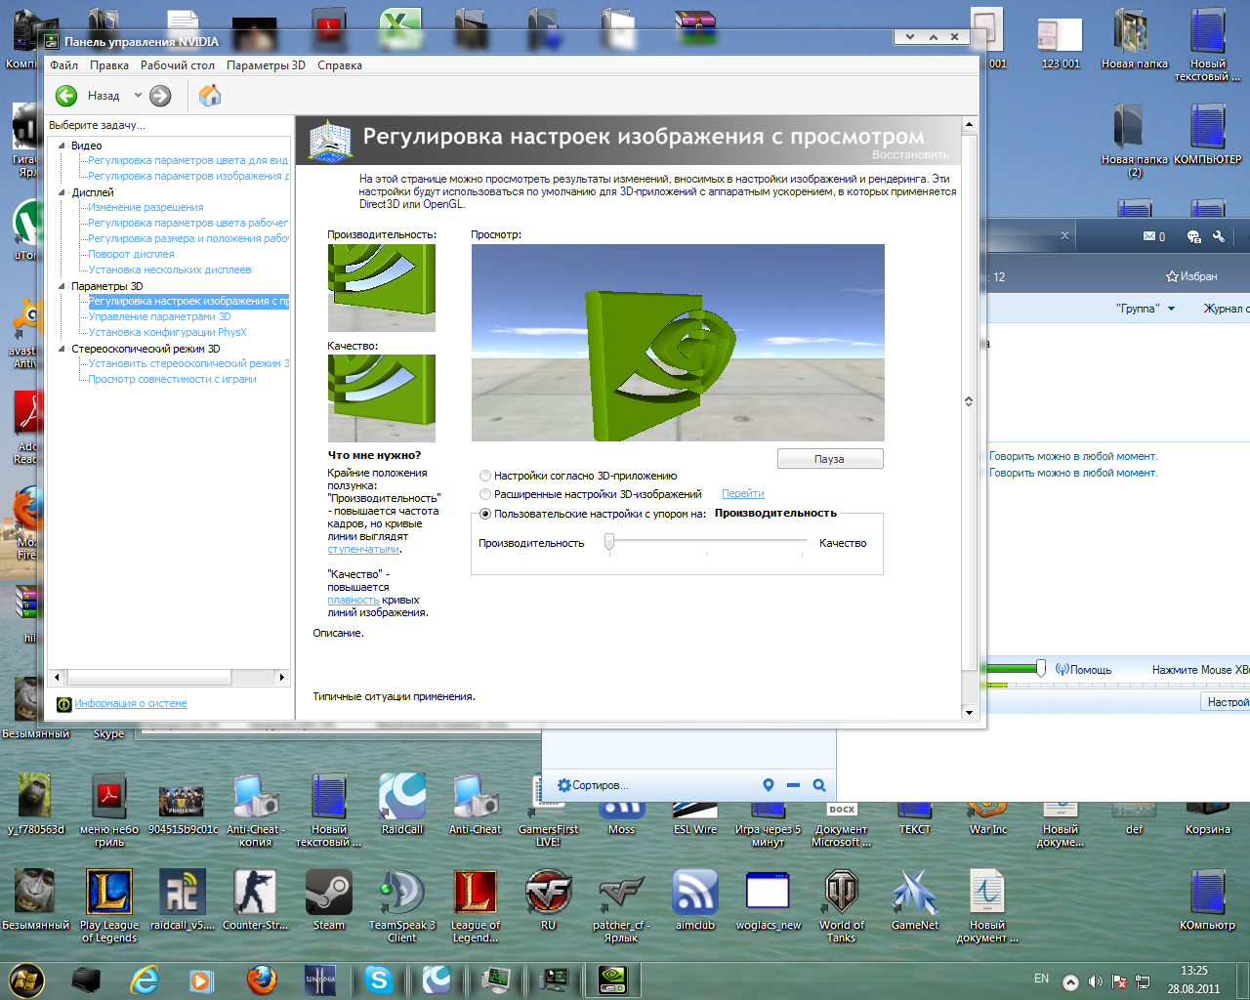
Task: Open the RaidCall desktop icon
Action: (401, 806)
